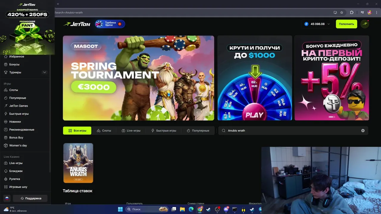This screenshot has width=381, height=214.
Task: Clear the Anubis wrath search text
Action: [x=363, y=130]
